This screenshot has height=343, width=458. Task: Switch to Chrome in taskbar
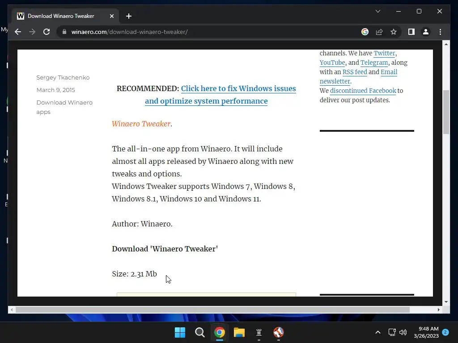pyautogui.click(x=219, y=332)
